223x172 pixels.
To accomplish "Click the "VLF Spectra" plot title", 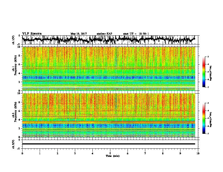I will (x=32, y=34).
